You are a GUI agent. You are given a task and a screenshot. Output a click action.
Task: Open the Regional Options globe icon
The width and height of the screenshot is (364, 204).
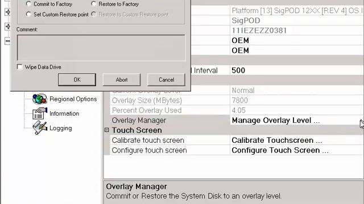click(40, 99)
